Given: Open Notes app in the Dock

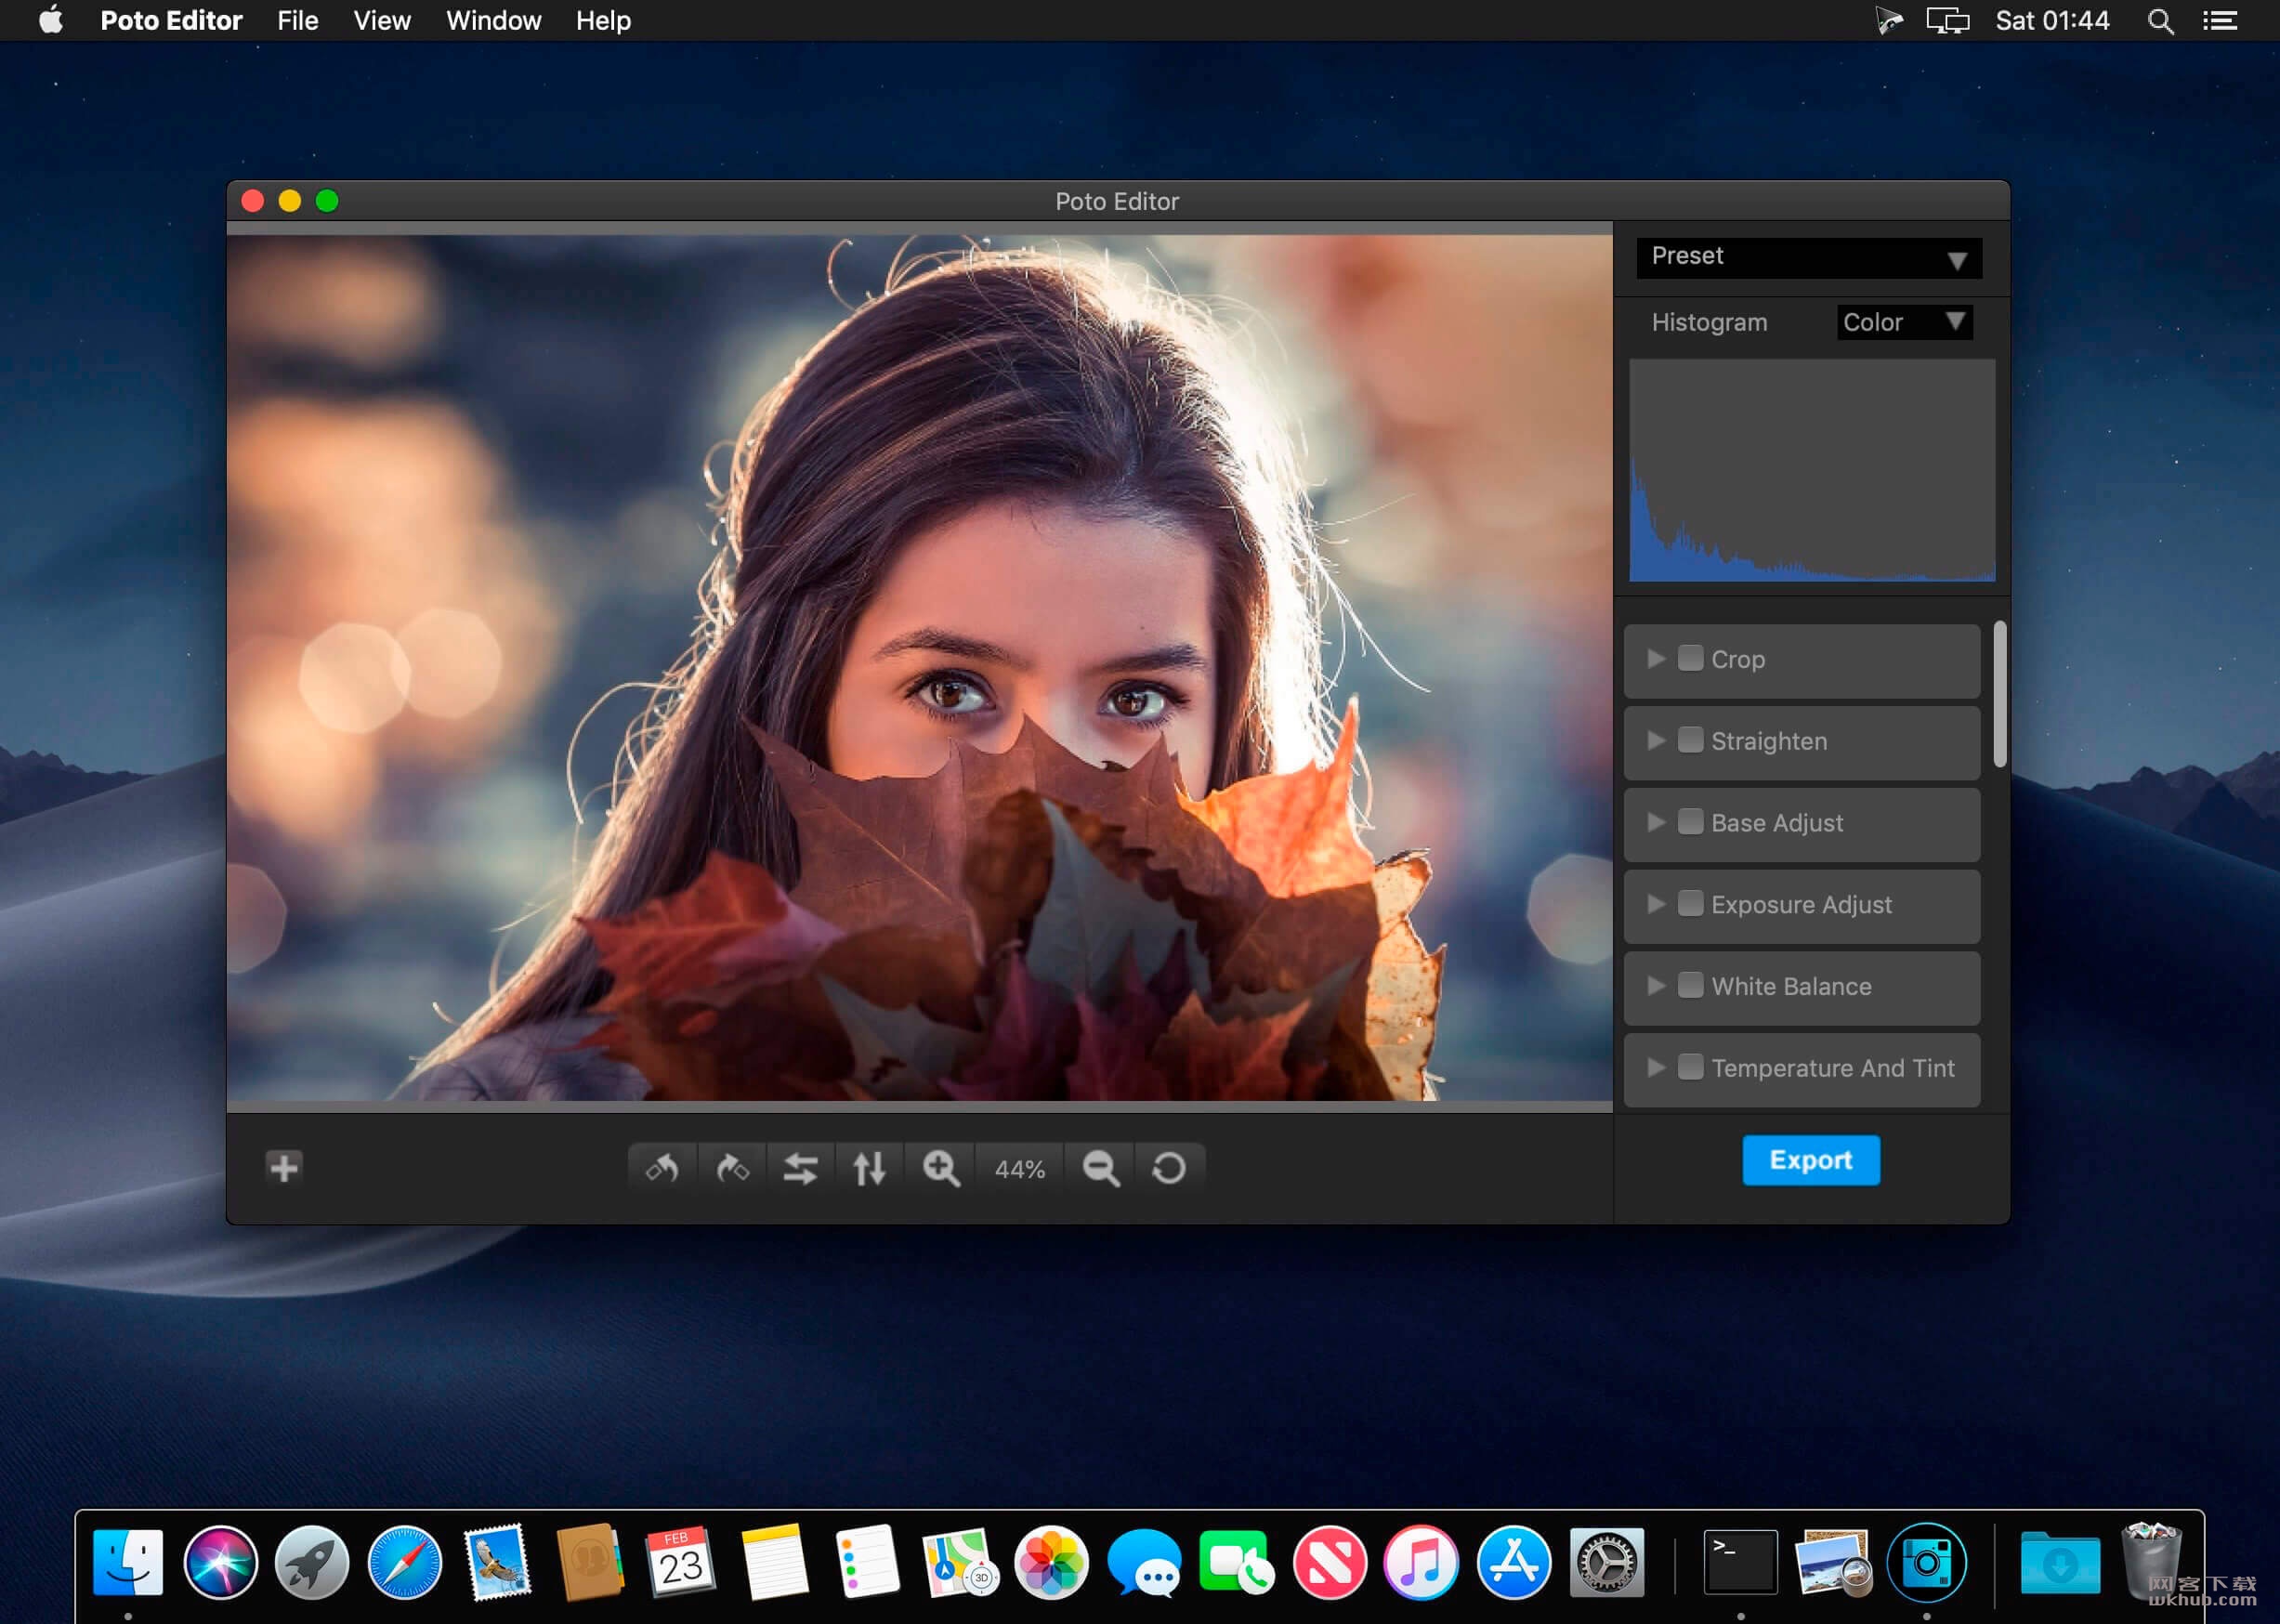Looking at the screenshot, I should 774,1562.
